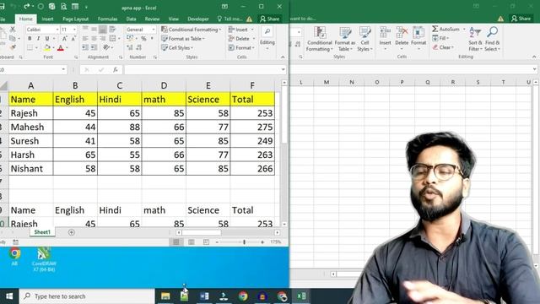Screen dimensions: 540x304
Task: Open Conditional Formatting in the left Excel window
Action: pyautogui.click(x=192, y=30)
